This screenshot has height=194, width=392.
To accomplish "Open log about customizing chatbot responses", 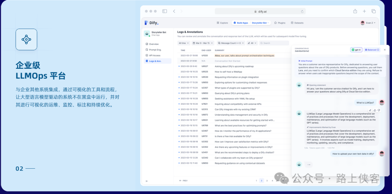I will point(234,83).
